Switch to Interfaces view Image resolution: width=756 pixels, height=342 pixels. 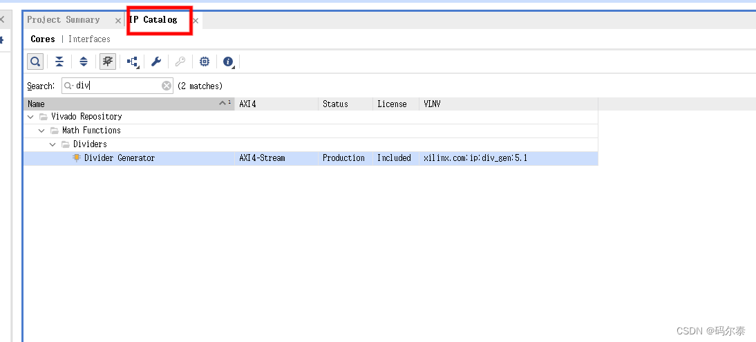[89, 39]
